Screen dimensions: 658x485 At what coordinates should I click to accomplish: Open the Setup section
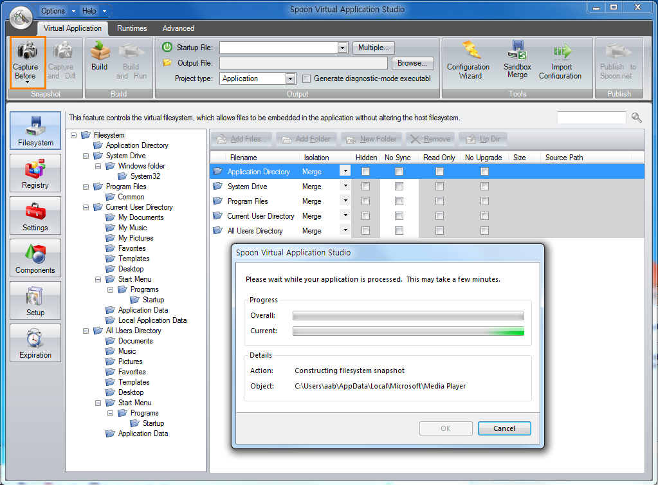35,300
